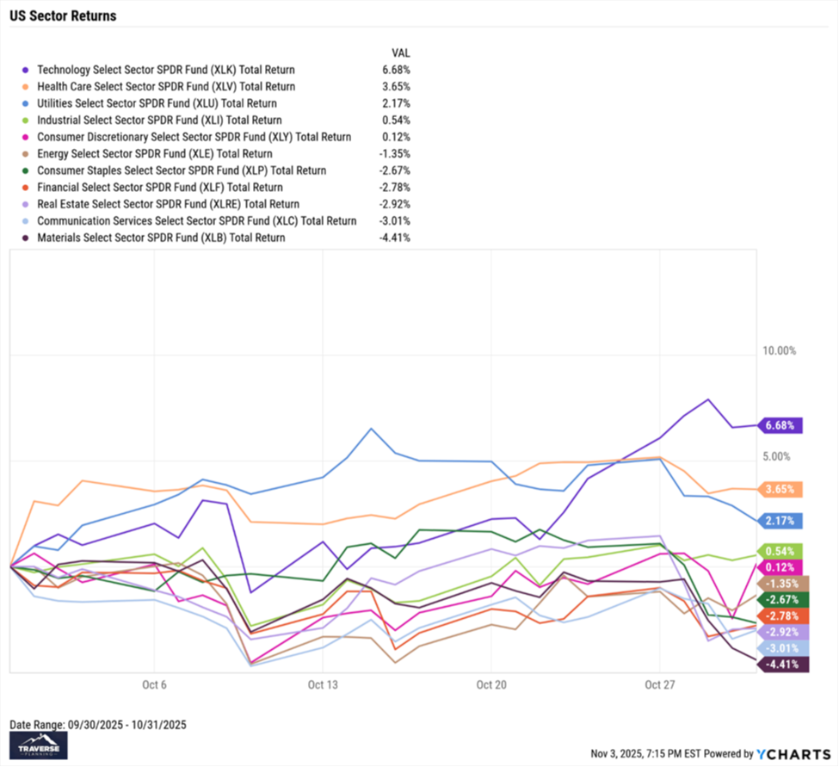Click the Oct 13 date axis label

[322, 685]
